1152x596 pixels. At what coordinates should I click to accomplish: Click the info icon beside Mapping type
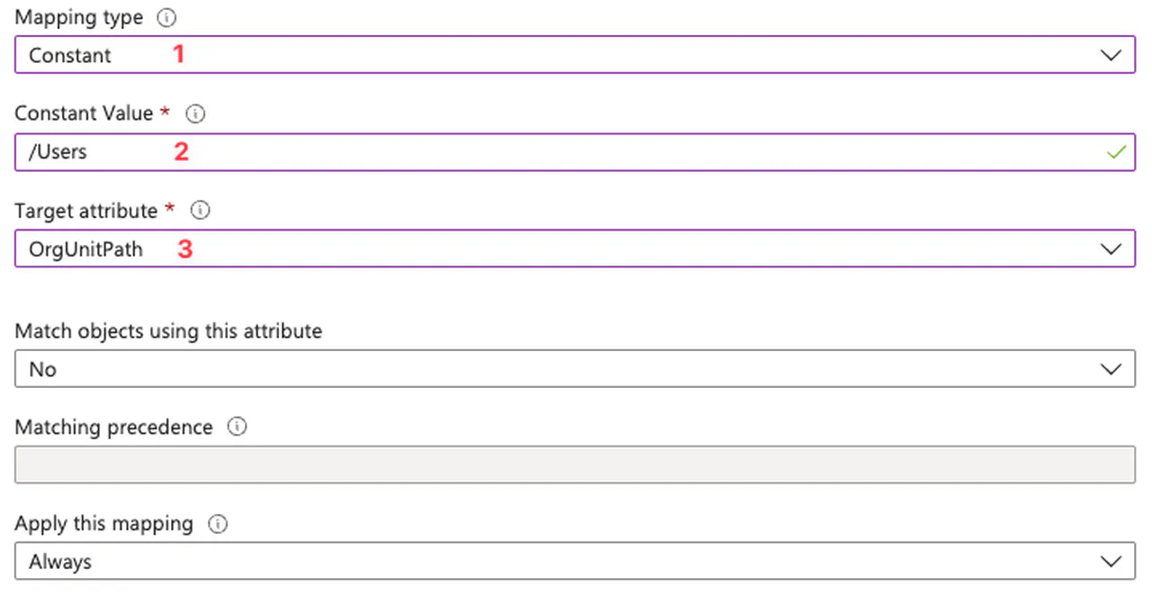click(167, 18)
